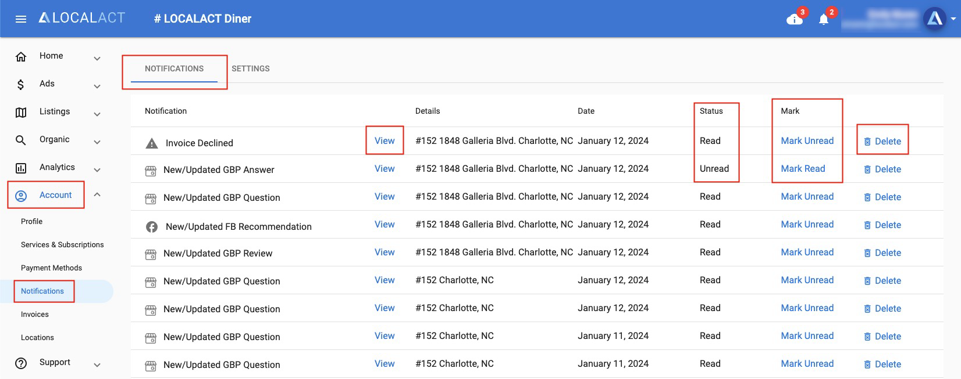Click the Status column header
This screenshot has height=379, width=961.
point(711,111)
